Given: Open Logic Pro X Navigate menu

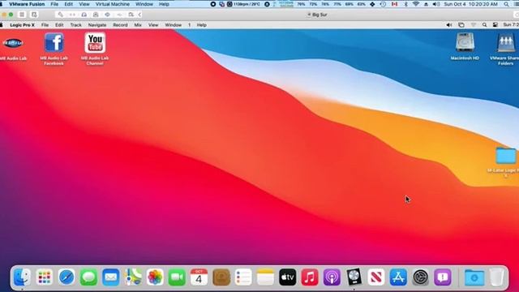Looking at the screenshot, I should 97,25.
